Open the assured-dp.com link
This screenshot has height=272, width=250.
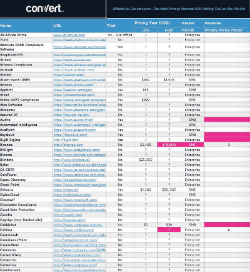pyautogui.click(x=71, y=115)
